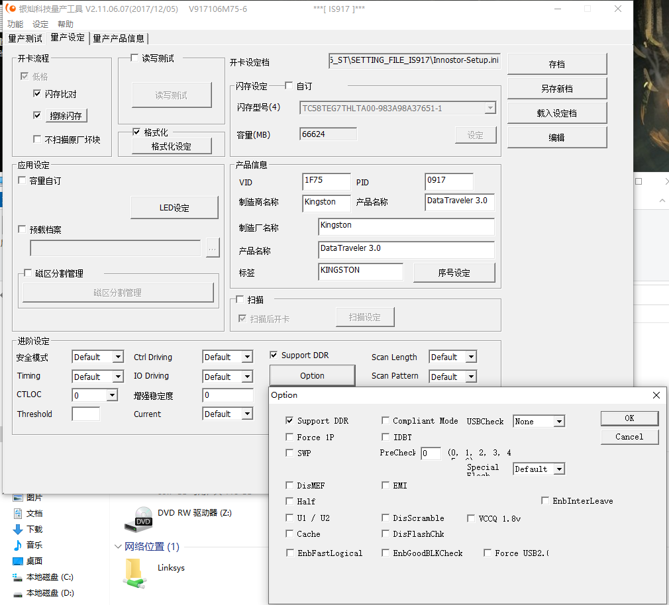The width and height of the screenshot is (669, 605).
Task: Open the Timing dropdown
Action: [118, 377]
